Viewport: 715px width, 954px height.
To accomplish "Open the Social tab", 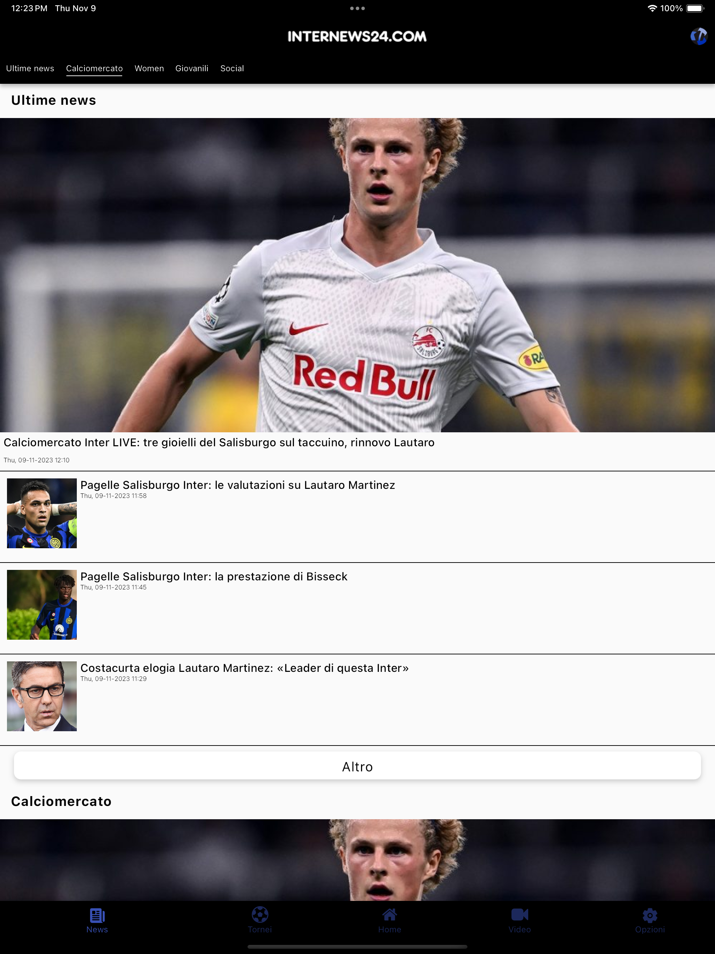I will click(x=232, y=68).
